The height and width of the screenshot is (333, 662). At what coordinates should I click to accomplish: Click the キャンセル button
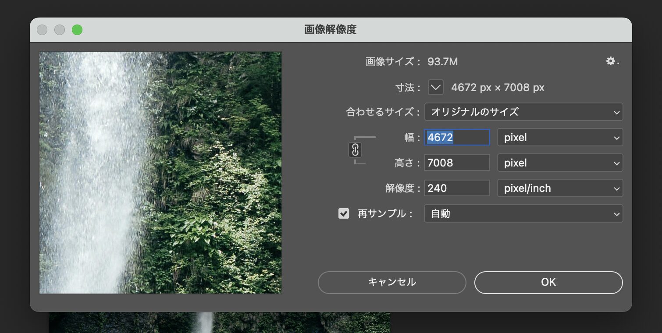tap(392, 282)
